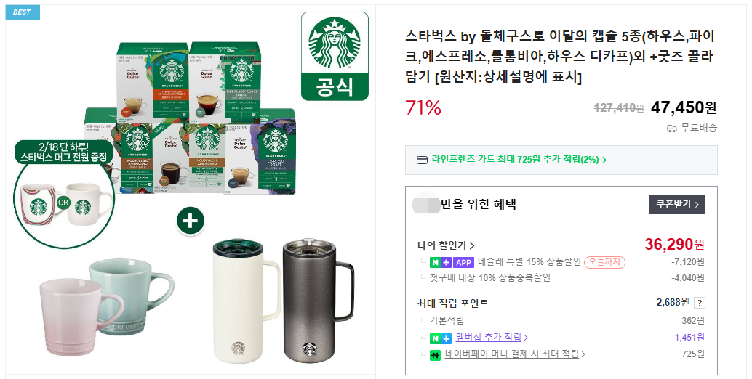Click the Starbucks 공식 logo badge
Image resolution: width=752 pixels, height=379 pixels.
(335, 56)
